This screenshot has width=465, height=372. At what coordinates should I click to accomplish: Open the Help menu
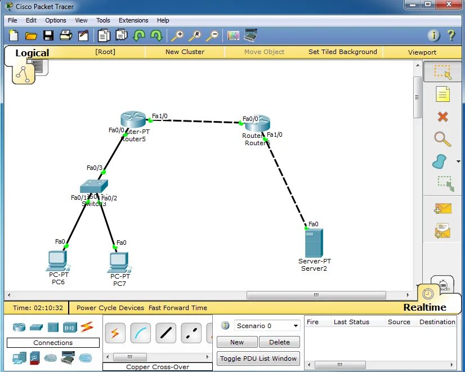pyautogui.click(x=163, y=20)
